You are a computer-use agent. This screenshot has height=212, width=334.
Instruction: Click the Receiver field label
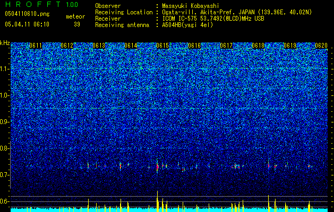tap(108, 19)
